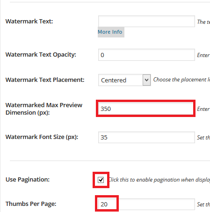Viewport: 210px width, 212px height.
Task: Toggle the Use Pagination checkbox
Action: click(101, 180)
